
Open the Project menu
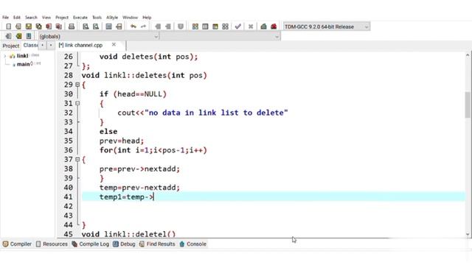pos(62,18)
